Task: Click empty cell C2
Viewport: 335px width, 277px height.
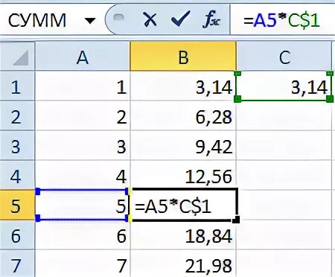Action: click(284, 116)
